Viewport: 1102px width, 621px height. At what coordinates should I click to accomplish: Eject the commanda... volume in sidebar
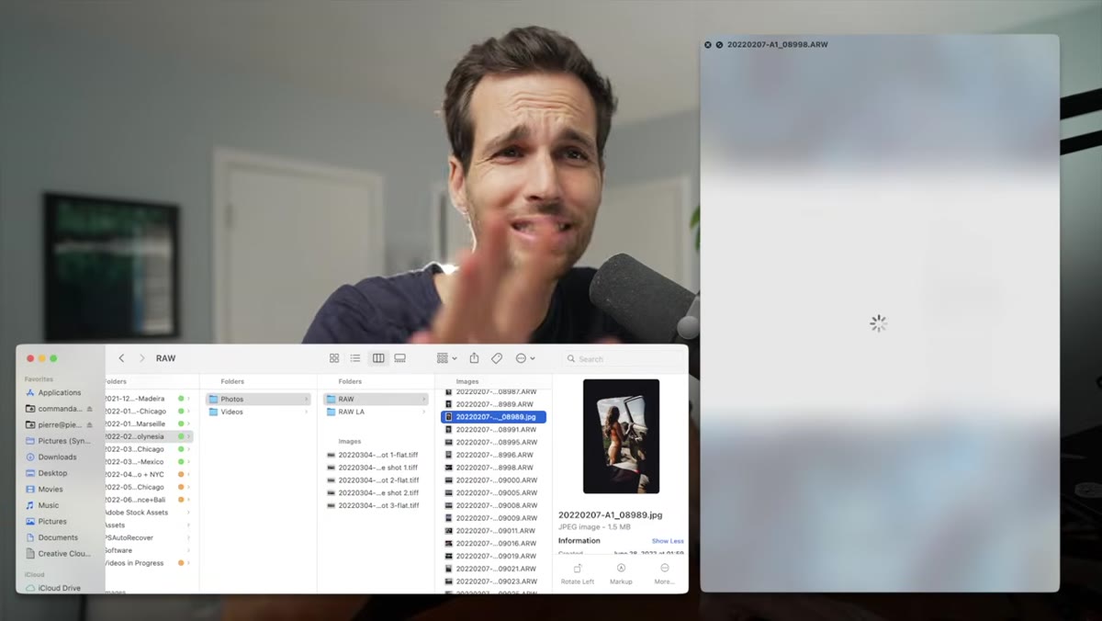tap(89, 409)
